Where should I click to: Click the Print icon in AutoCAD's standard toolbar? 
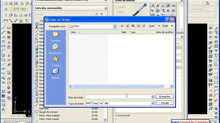tap(22, 3)
